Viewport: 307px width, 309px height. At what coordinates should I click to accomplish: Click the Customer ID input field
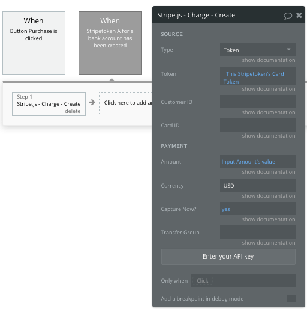(x=258, y=102)
